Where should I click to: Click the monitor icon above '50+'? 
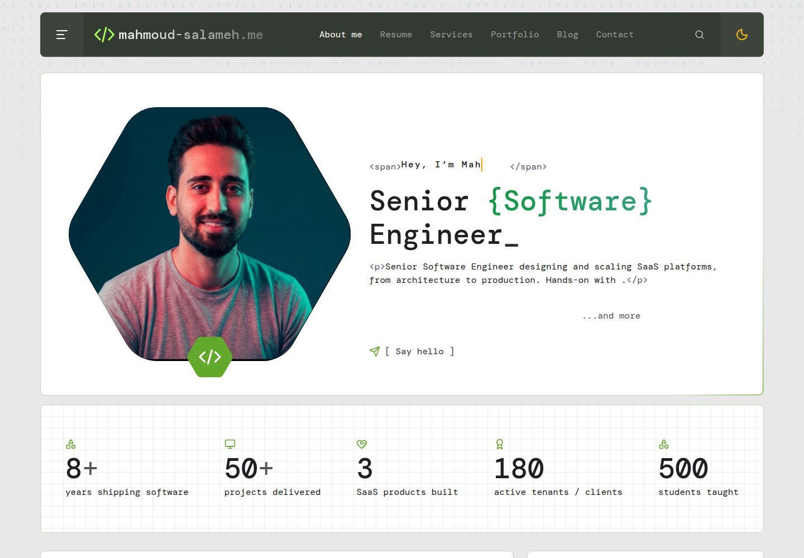pos(229,444)
